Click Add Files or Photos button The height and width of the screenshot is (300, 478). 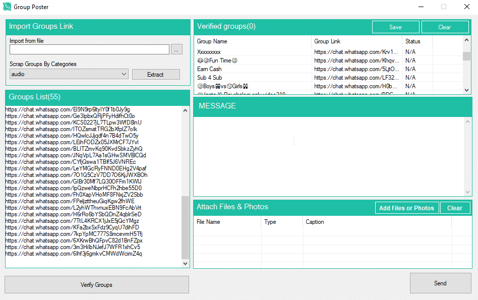pyautogui.click(x=407, y=208)
